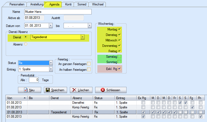
Task: Sort by the Von column header
Action: (17, 98)
